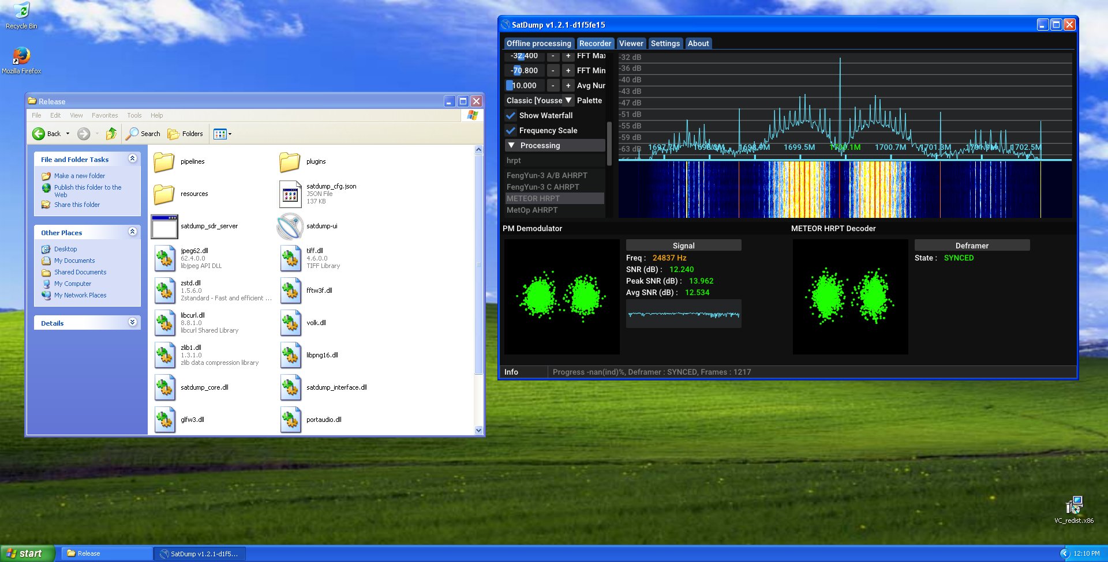
Task: Select the satdump-ui application icon
Action: (x=290, y=227)
